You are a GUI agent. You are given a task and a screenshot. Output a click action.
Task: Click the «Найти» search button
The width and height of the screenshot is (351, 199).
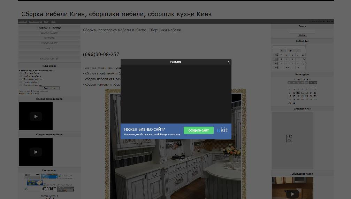coord(302,35)
